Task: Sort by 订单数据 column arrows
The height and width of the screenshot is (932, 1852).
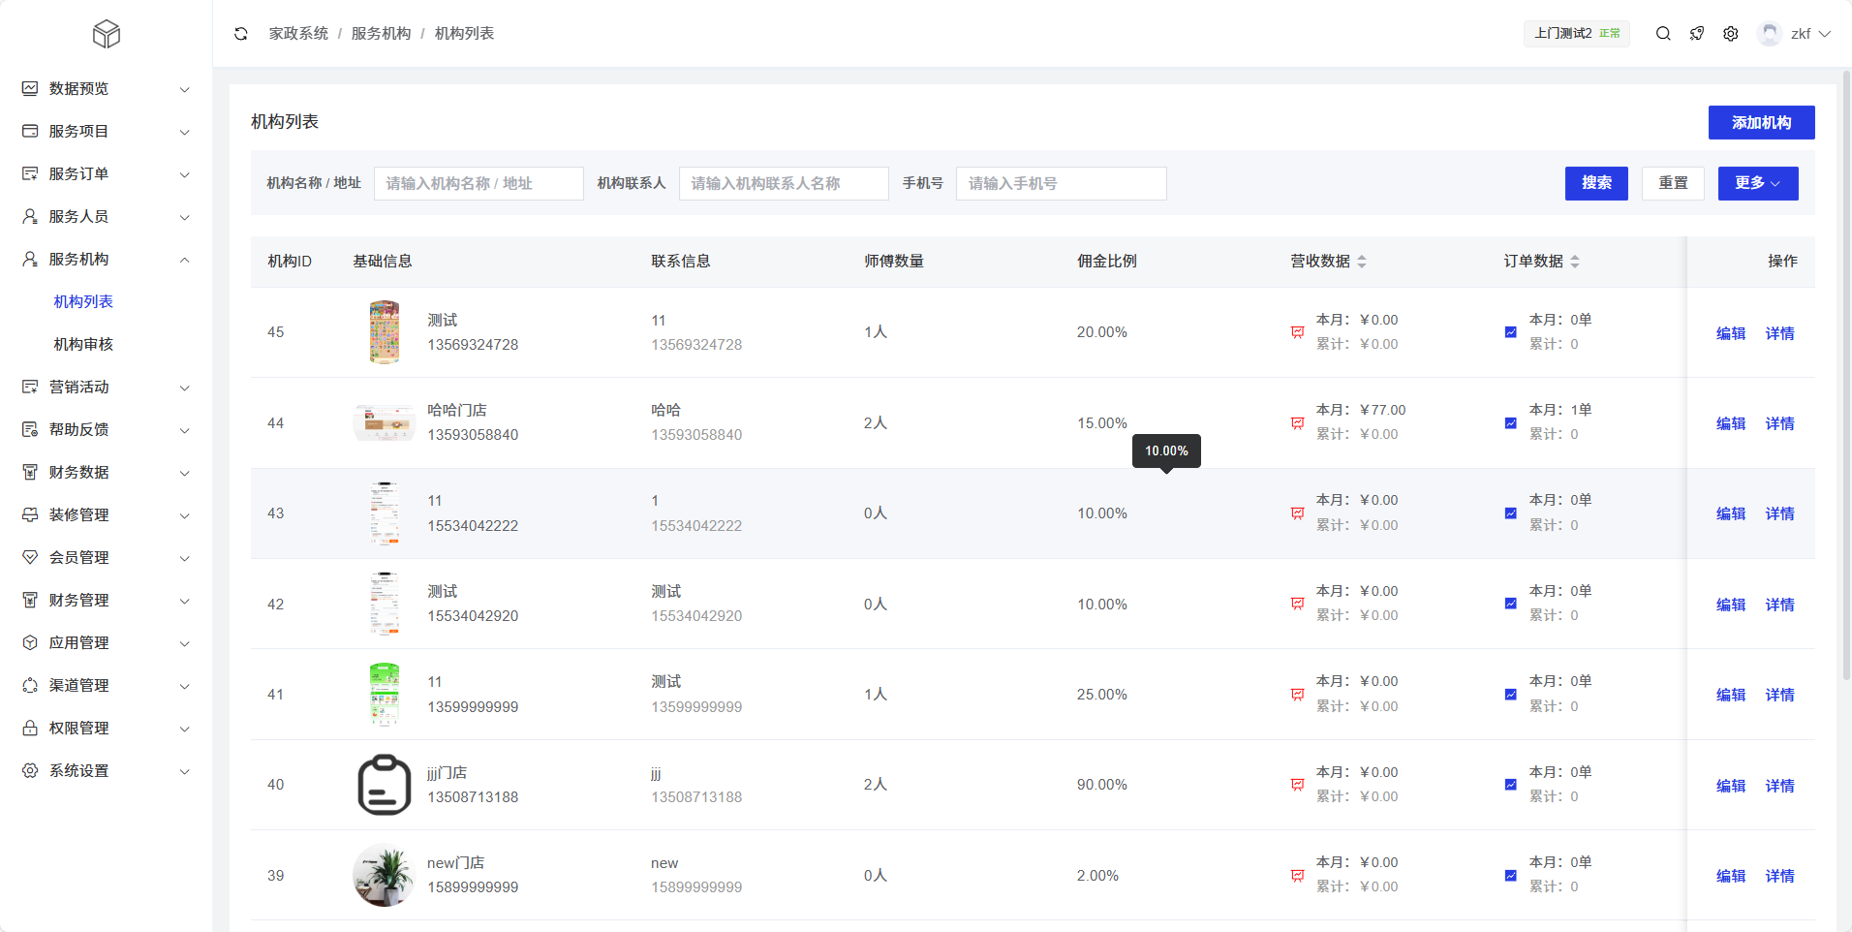Action: click(x=1575, y=262)
